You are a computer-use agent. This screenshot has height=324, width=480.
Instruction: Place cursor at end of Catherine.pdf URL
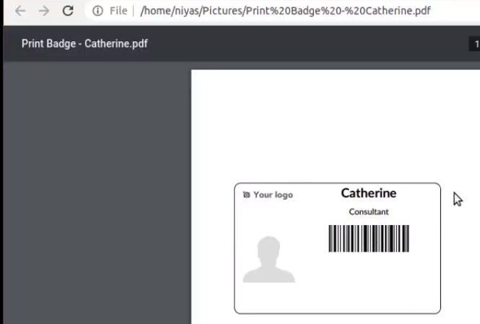[x=431, y=11]
